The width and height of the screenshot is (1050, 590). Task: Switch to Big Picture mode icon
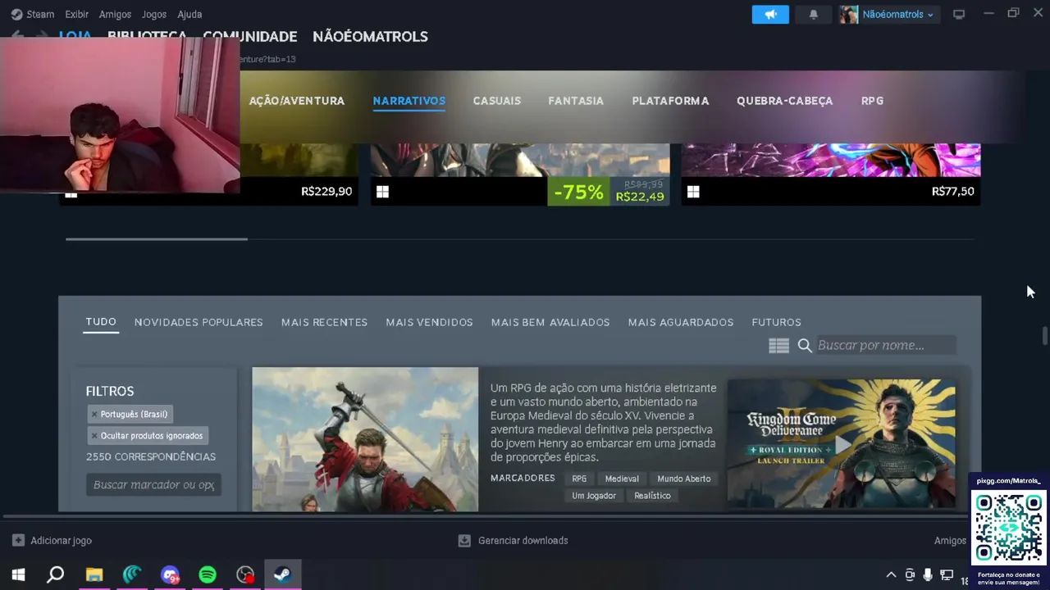click(958, 14)
